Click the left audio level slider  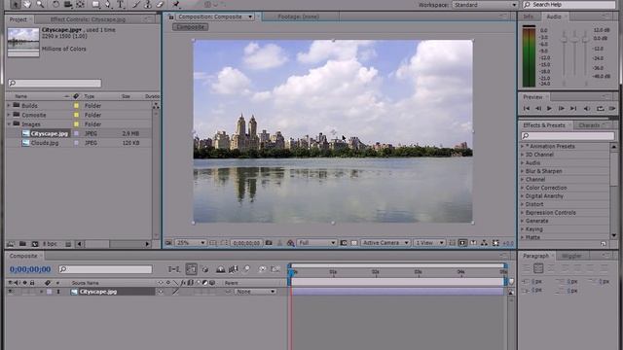click(x=564, y=39)
